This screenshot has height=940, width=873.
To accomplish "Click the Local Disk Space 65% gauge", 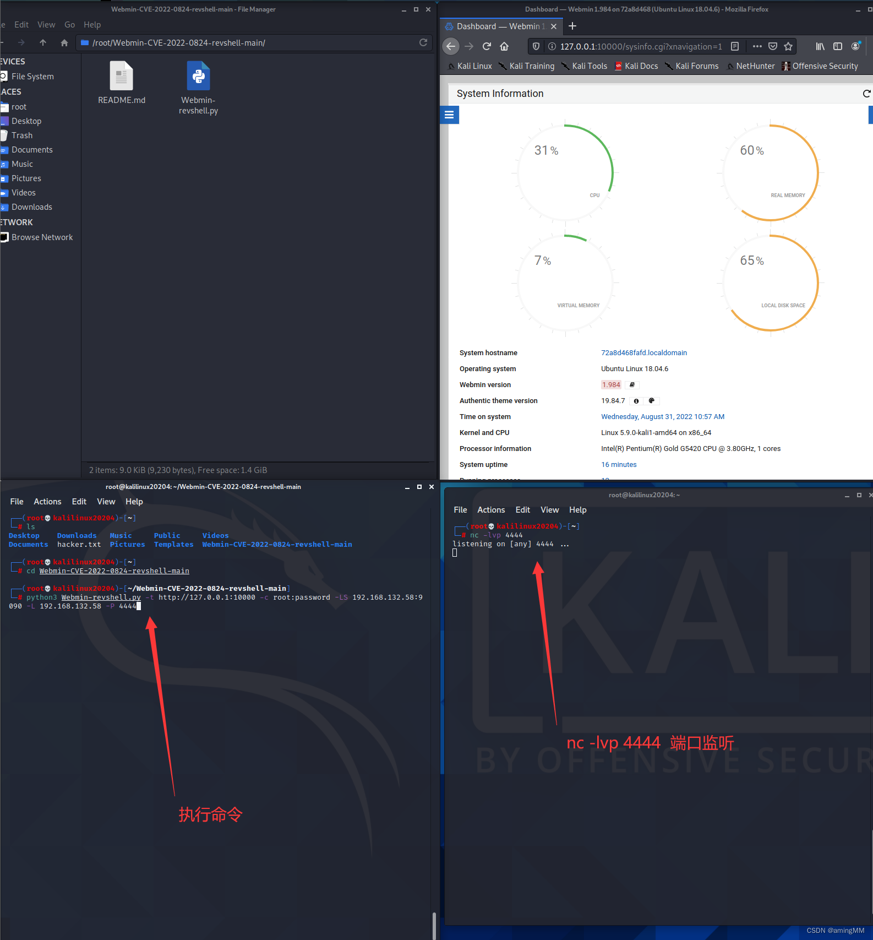I will click(x=771, y=283).
